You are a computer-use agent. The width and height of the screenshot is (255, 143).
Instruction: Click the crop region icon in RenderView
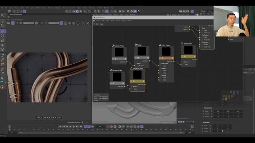click(x=46, y=23)
